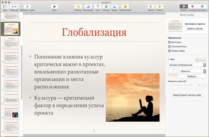Uncheck the Номер слайда checkbox
Viewport: 209px width, 137px height.
[169, 51]
